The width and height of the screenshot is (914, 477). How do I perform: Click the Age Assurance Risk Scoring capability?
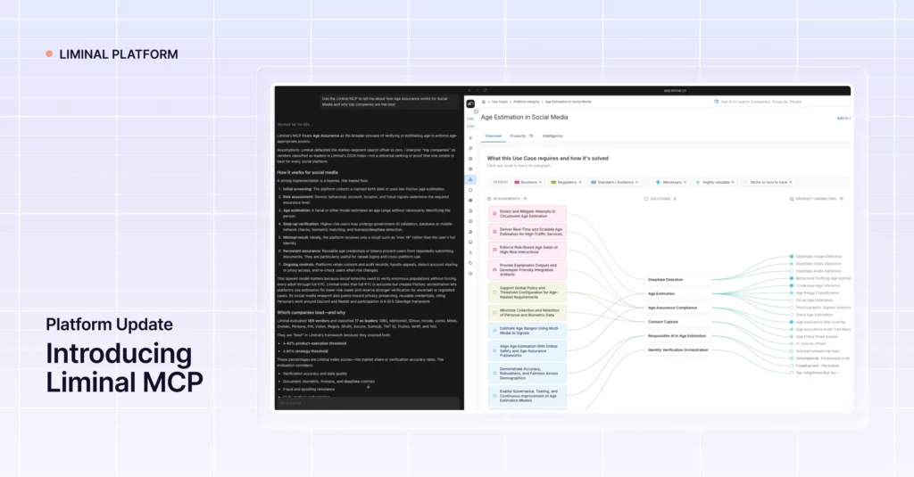(x=818, y=322)
